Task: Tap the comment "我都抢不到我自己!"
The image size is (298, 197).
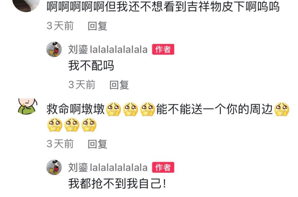Action: tap(117, 184)
